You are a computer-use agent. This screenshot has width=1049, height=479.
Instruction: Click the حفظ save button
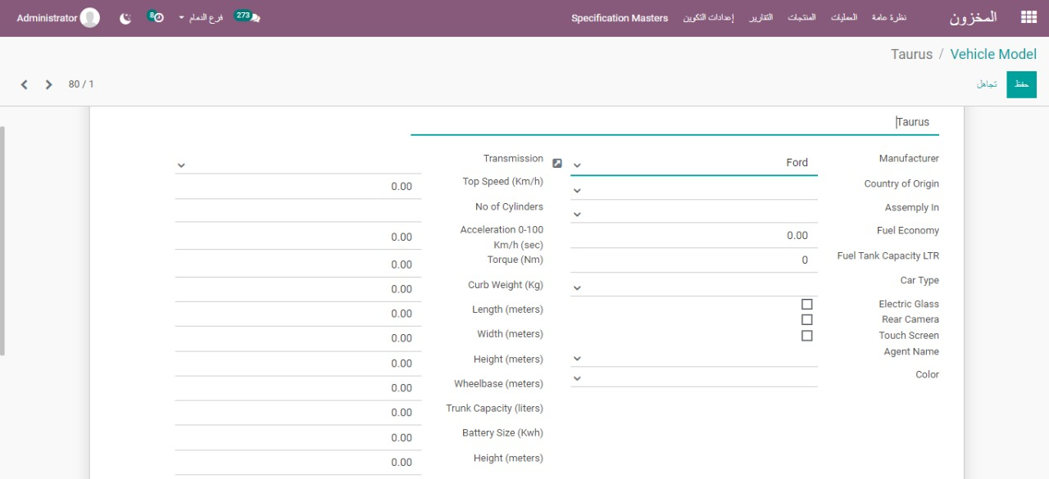point(1021,84)
